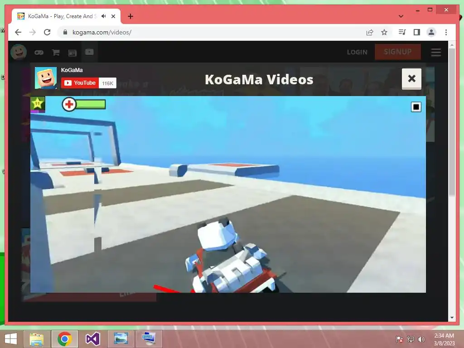Click the green health bar
Image resolution: width=464 pixels, height=348 pixels.
tap(91, 104)
